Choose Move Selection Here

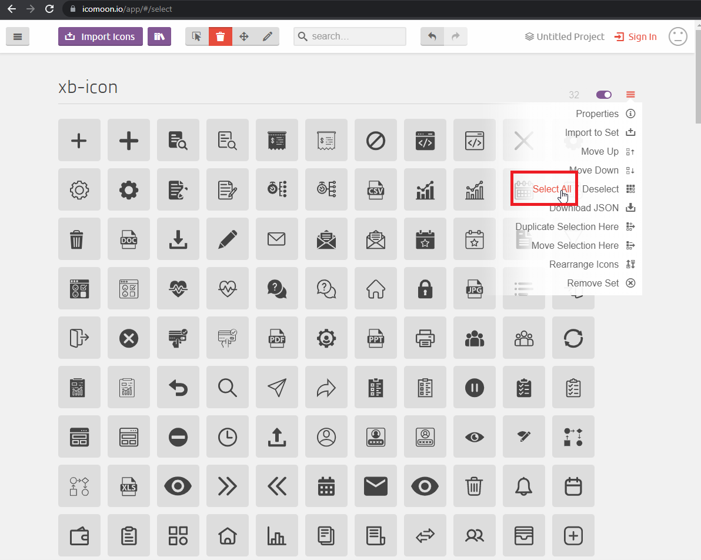[583, 245]
